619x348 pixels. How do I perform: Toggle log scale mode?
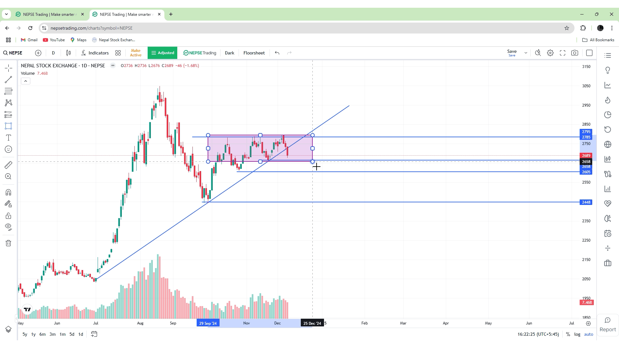[x=577, y=334]
